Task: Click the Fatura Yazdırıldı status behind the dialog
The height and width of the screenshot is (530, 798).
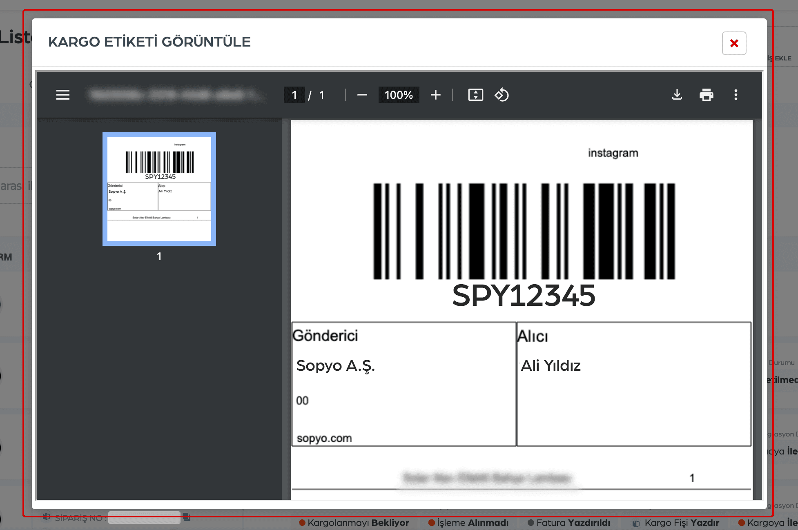Action: pyautogui.click(x=569, y=523)
